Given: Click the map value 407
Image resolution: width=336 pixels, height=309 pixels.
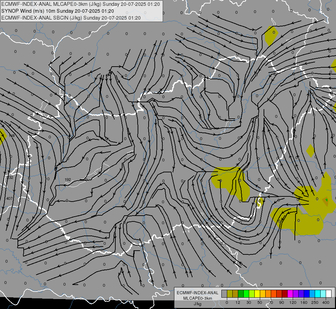Looking at the screenshot, I should tap(9, 198).
